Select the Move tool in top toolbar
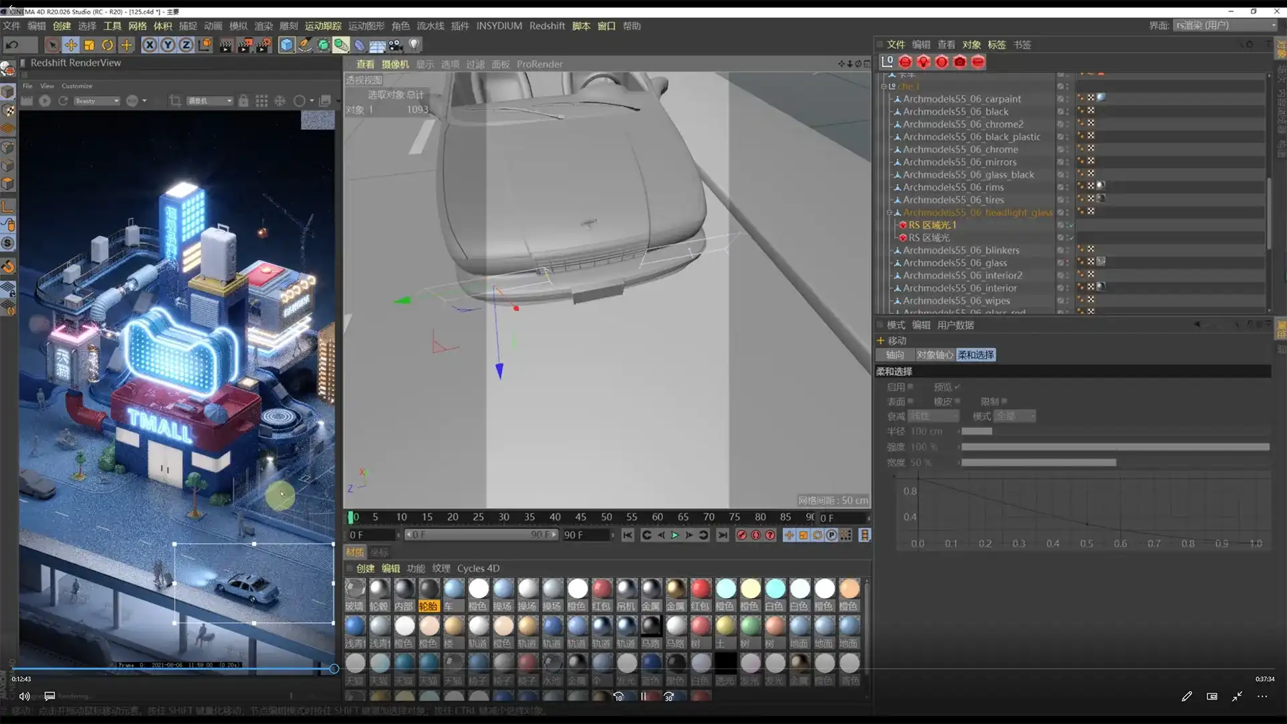The height and width of the screenshot is (724, 1287). pyautogui.click(x=70, y=45)
